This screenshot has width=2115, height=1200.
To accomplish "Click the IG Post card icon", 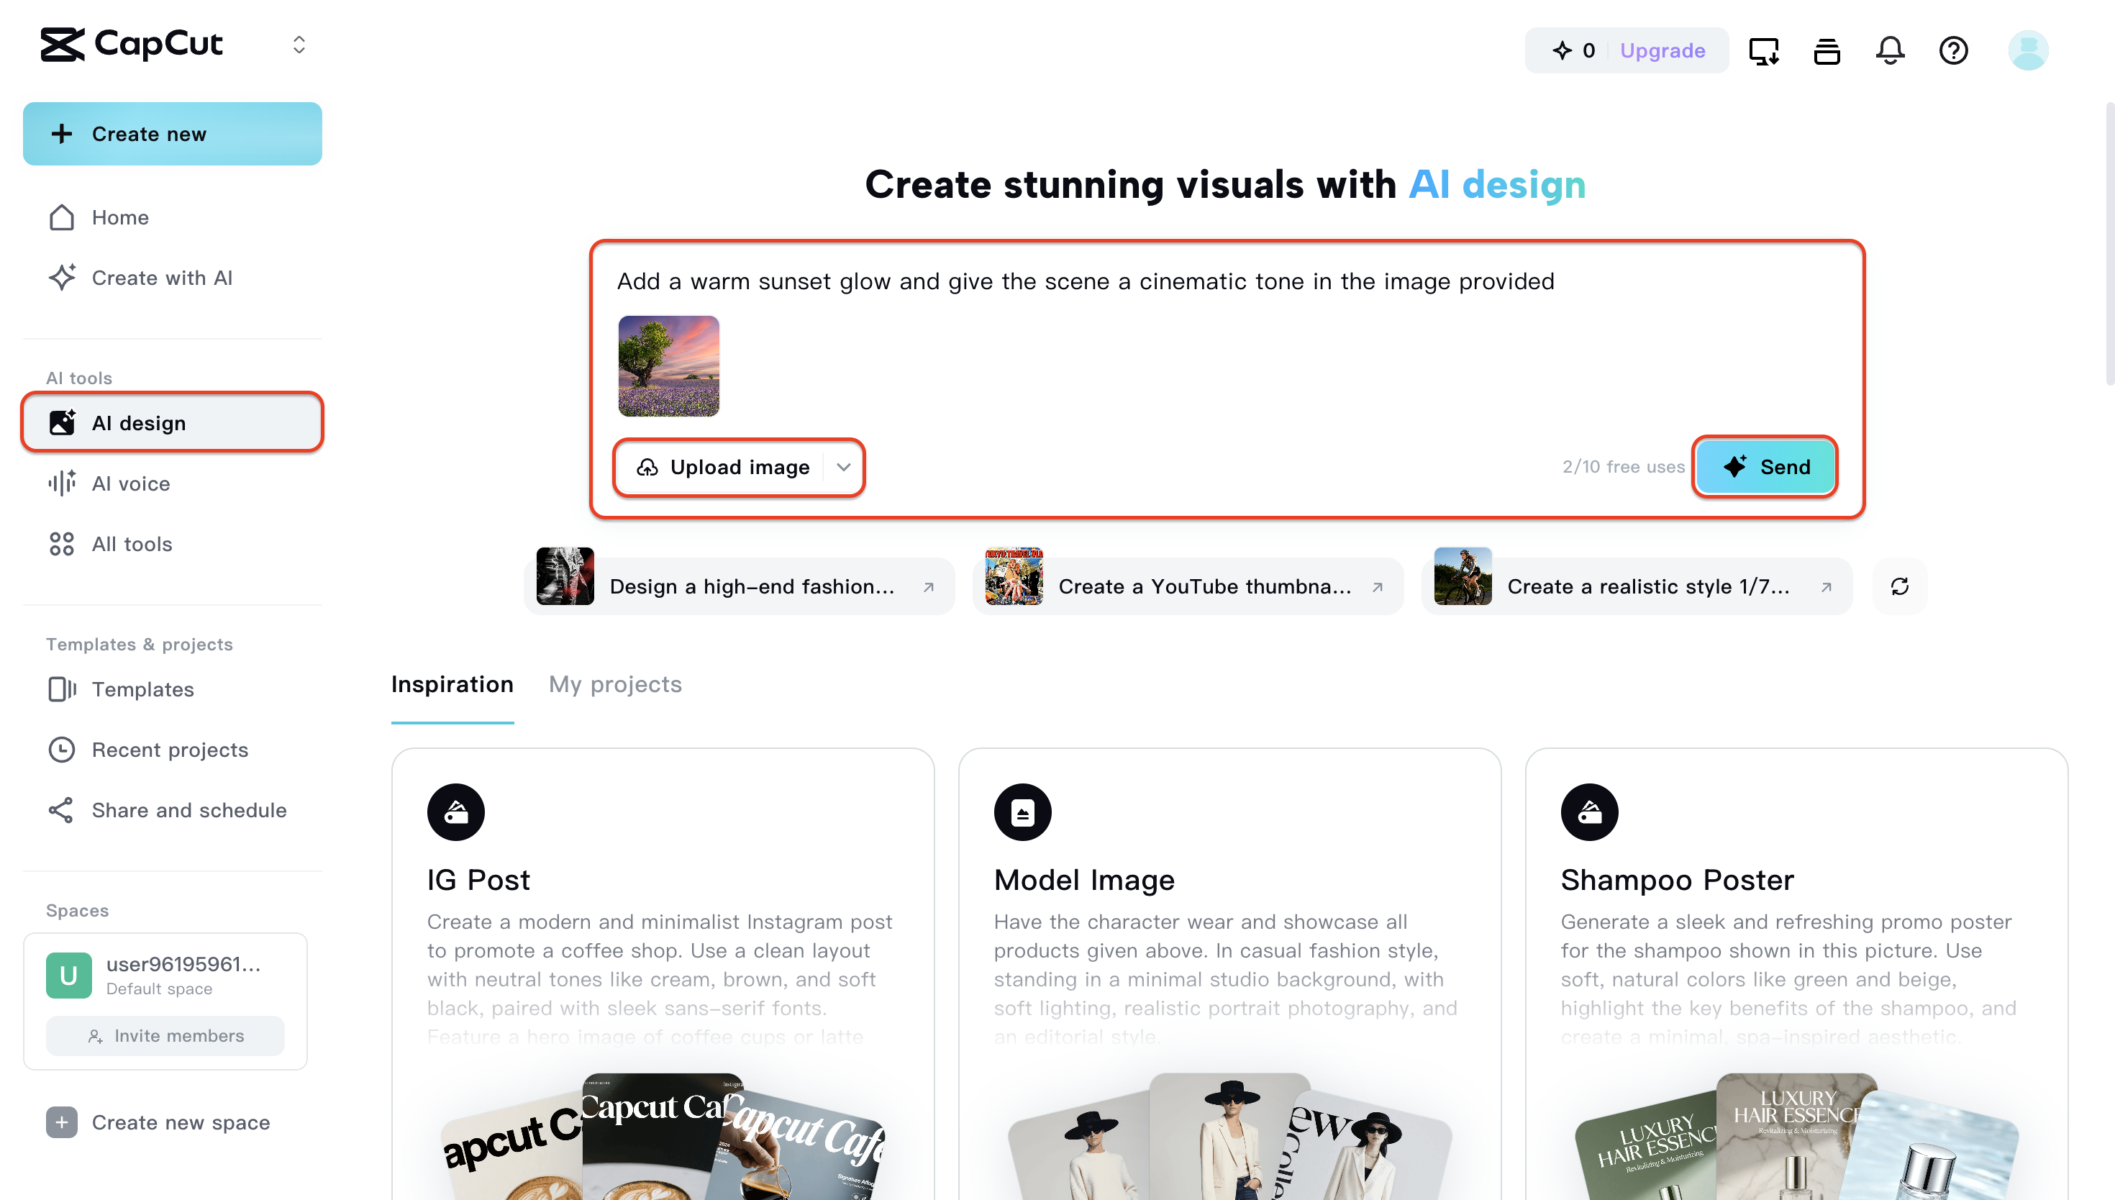I will [455, 813].
